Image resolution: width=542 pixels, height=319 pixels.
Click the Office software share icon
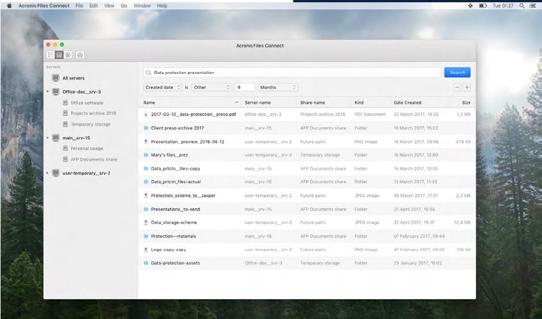click(x=65, y=102)
